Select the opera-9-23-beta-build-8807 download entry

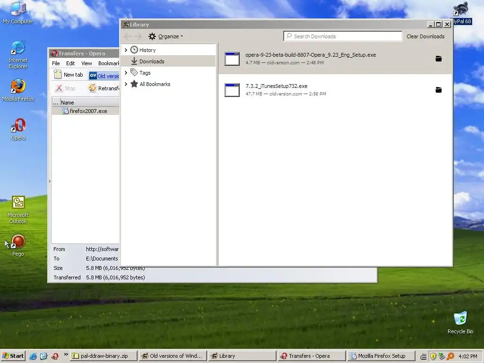click(335, 59)
